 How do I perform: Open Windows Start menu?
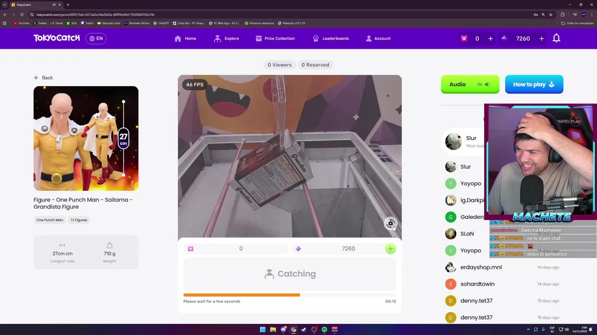click(263, 329)
